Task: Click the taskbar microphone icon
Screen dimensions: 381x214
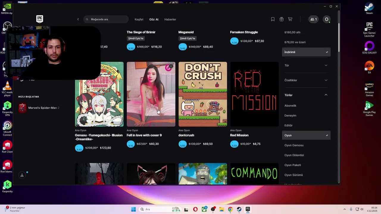Action: point(351,209)
